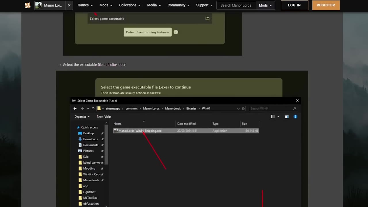The width and height of the screenshot is (368, 207).
Task: Expand the address bar history dropdown
Action: (x=238, y=109)
